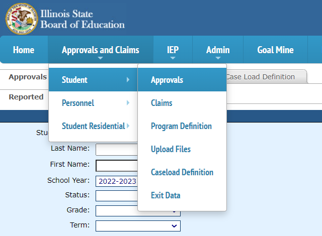Choose Claims in the submenu

click(162, 103)
